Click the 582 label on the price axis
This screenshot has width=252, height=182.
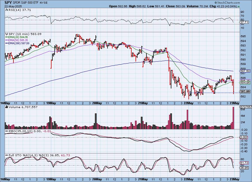(x=243, y=97)
